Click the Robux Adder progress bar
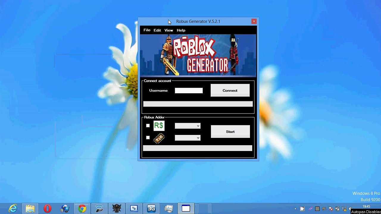This screenshot has height=214, width=381. (x=198, y=148)
